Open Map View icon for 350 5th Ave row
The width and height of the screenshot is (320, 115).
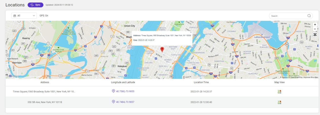tap(280, 102)
